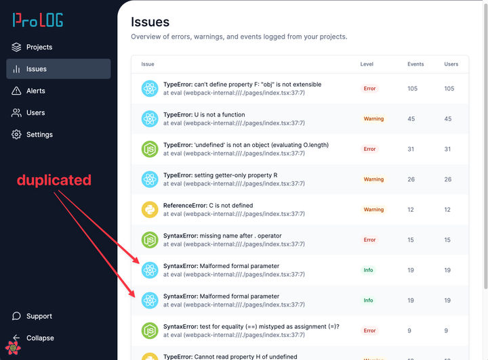488x360 pixels.
Task: Click Python icon for ReferenceError issue
Action: pyautogui.click(x=149, y=210)
